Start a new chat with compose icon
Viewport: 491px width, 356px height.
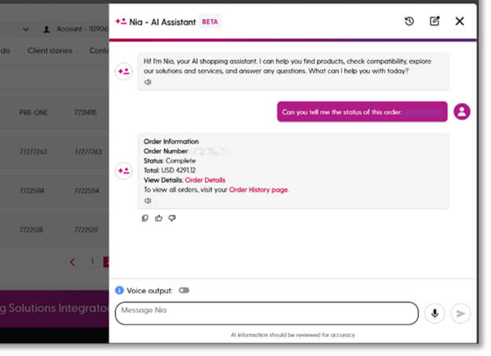coord(434,21)
